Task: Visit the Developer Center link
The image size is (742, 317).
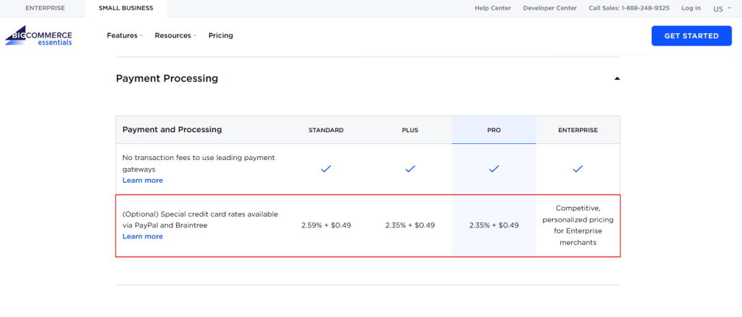Action: (550, 8)
